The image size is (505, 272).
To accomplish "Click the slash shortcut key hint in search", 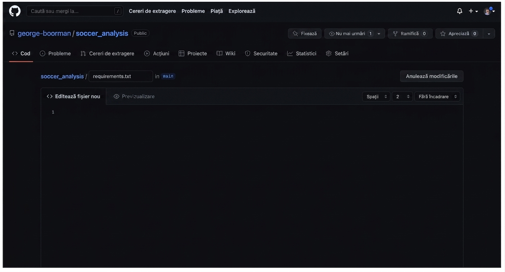I will point(118,11).
